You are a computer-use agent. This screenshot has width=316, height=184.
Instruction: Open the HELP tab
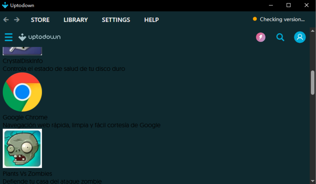(151, 20)
